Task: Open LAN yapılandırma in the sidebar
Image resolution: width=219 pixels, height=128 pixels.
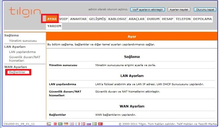Action: 22,52
